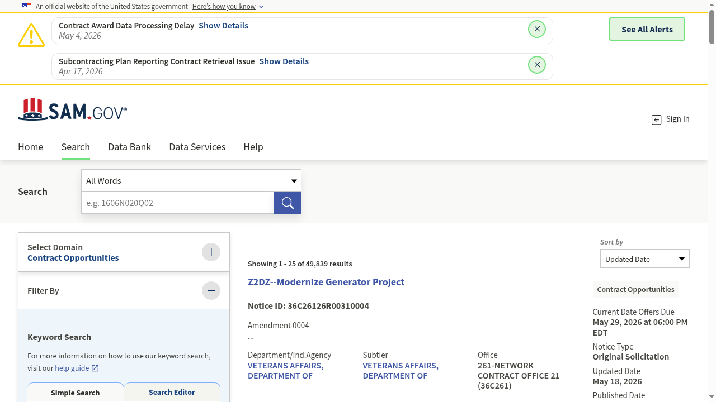
Task: Click the See All Alerts button
Action: 647,29
